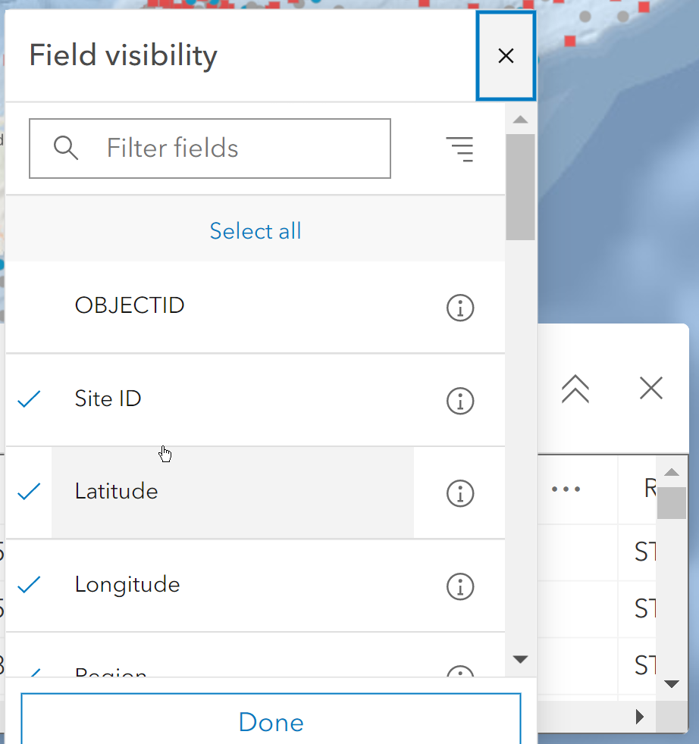Show info for OBJECTID field
Image resolution: width=699 pixels, height=744 pixels.
point(460,308)
